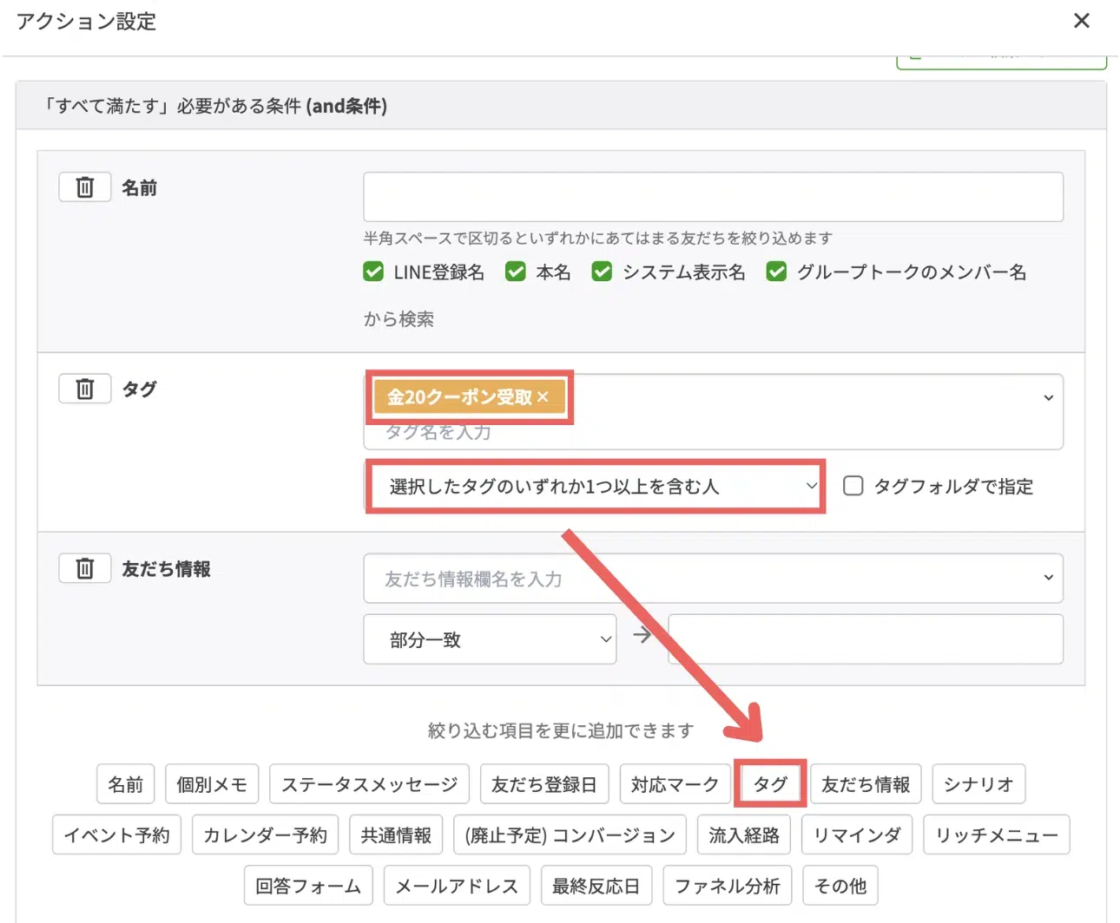Add イベント予約 filter item

pos(116,835)
